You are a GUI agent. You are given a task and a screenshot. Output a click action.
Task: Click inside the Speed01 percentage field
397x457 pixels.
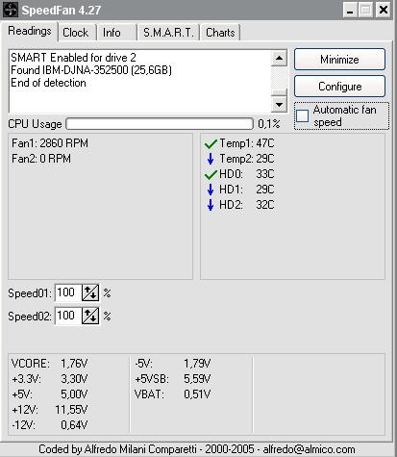(68, 292)
